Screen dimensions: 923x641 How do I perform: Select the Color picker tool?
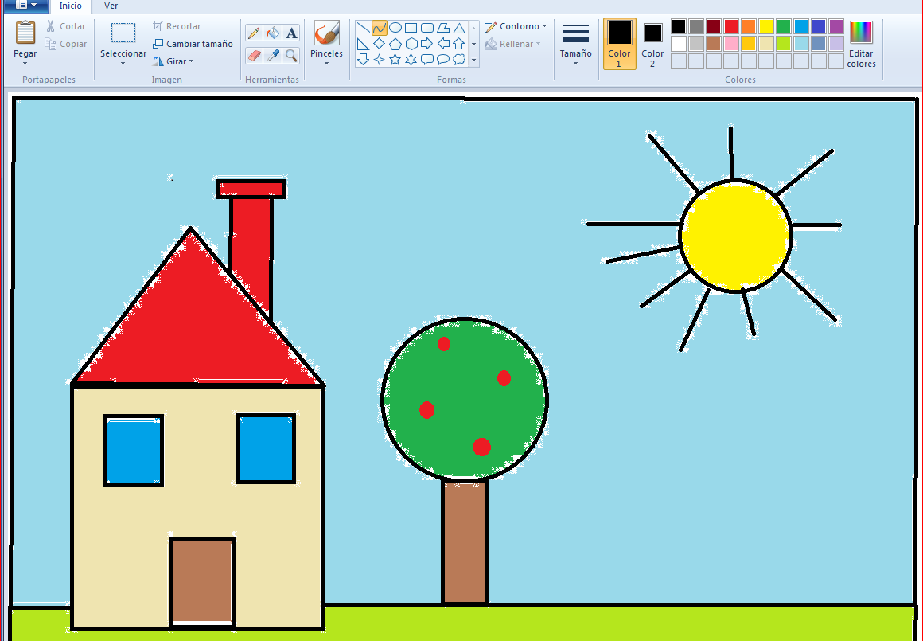click(x=272, y=56)
